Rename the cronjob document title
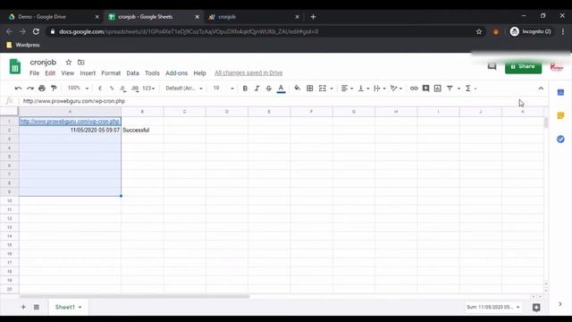The image size is (572, 322). [x=43, y=63]
